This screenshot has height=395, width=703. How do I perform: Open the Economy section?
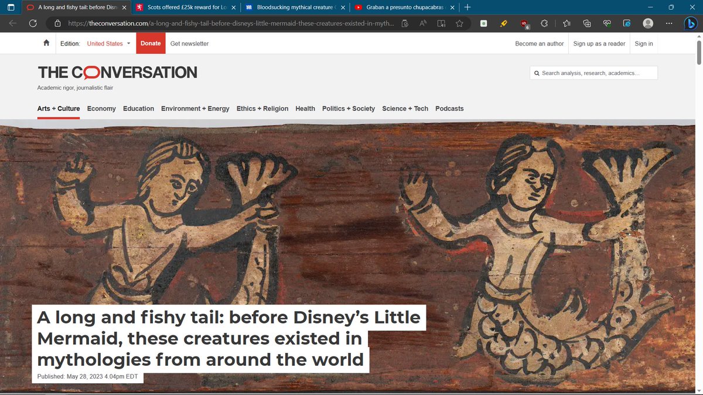101,108
